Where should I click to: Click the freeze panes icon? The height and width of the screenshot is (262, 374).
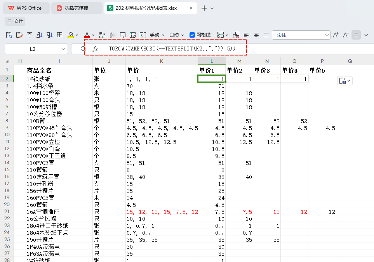click(220, 35)
